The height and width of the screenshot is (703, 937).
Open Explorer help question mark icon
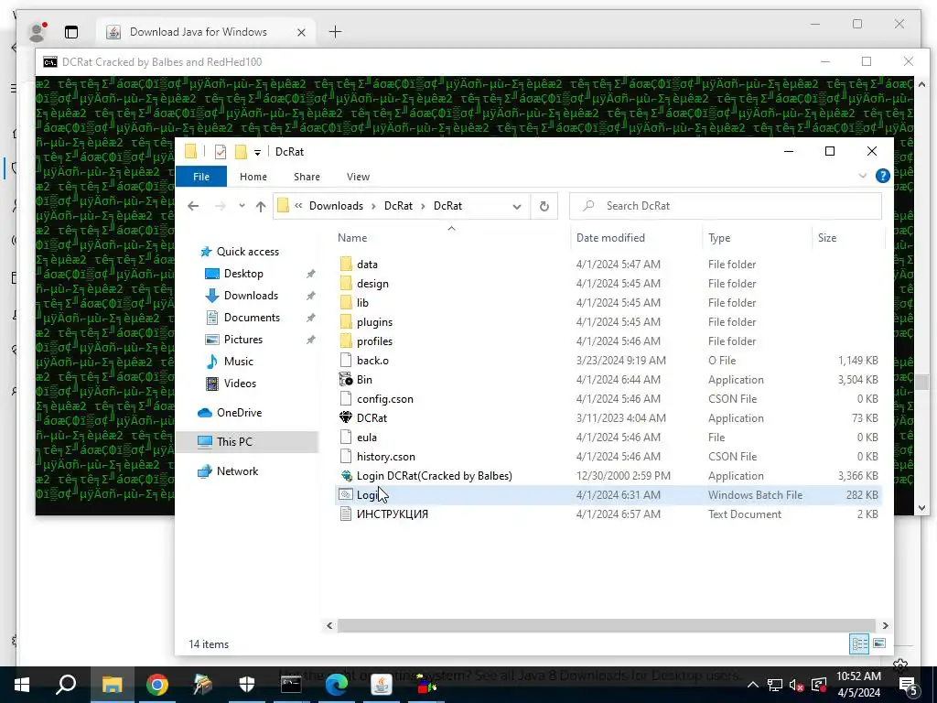pyautogui.click(x=883, y=176)
